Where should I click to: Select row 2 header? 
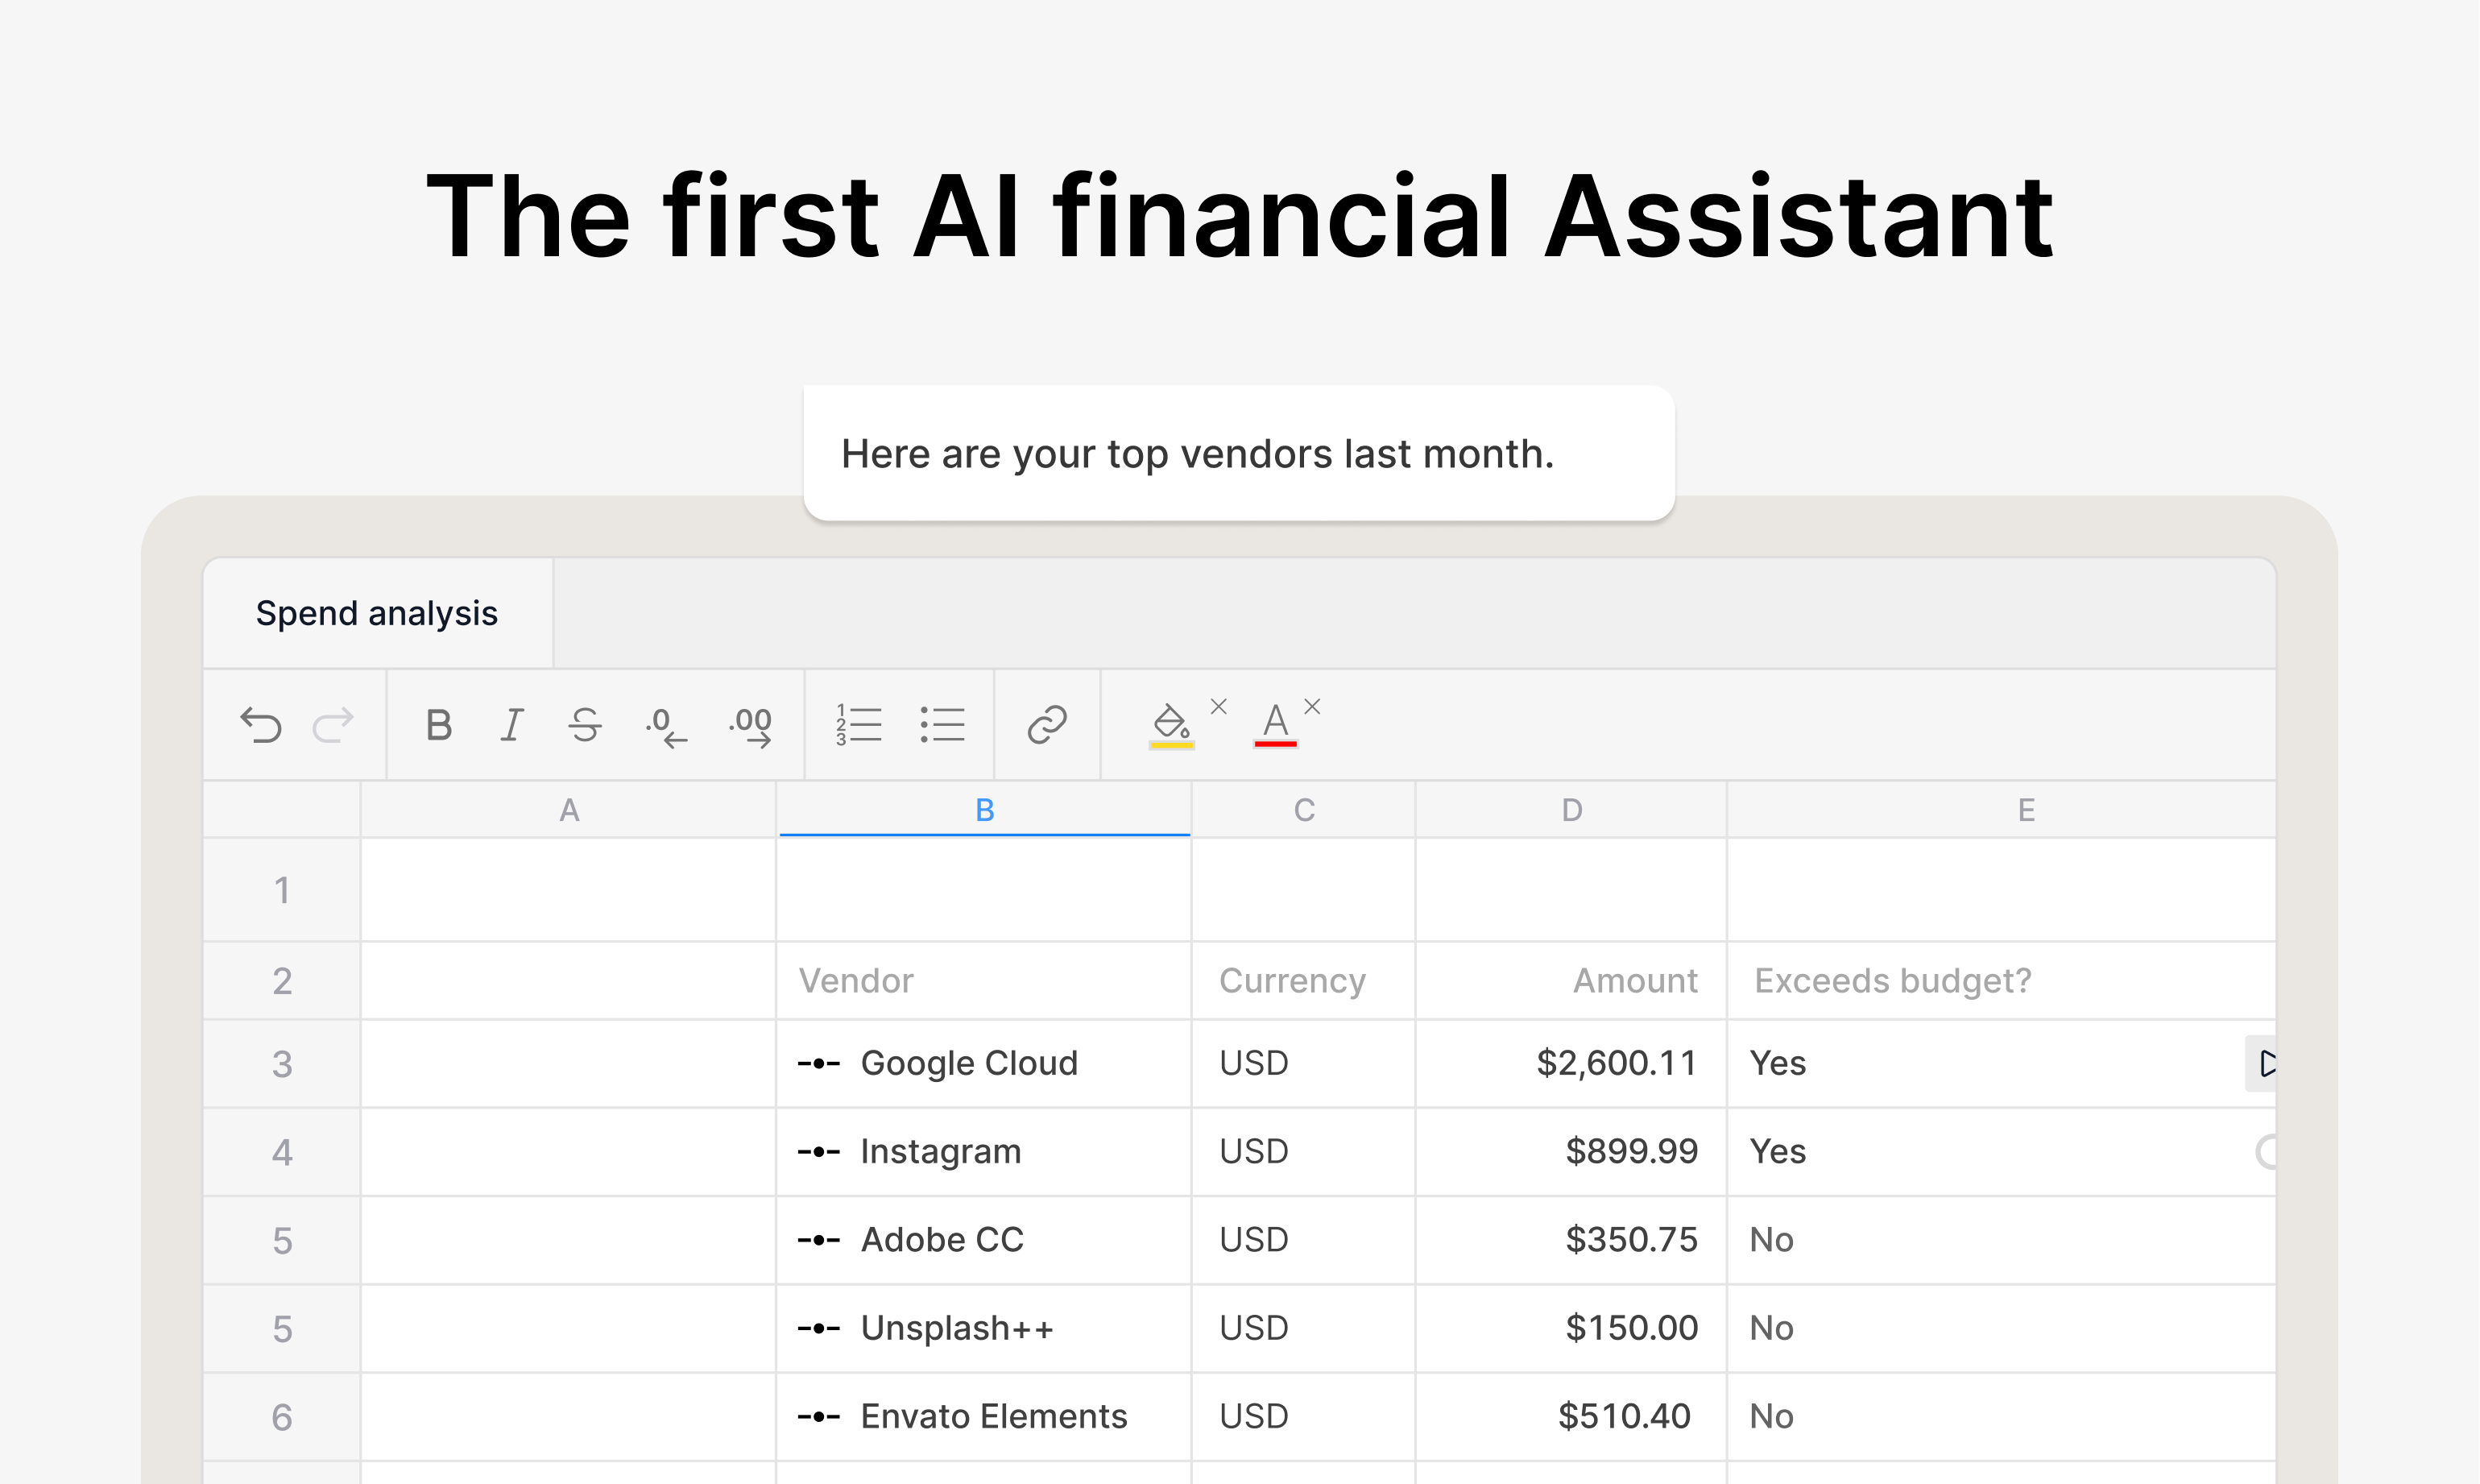tap(283, 981)
